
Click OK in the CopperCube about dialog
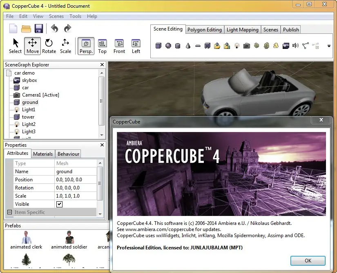coord(308,260)
